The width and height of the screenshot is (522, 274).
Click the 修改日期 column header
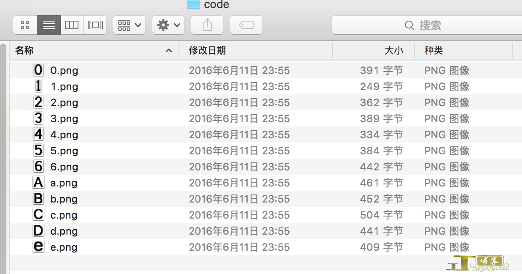pyautogui.click(x=207, y=50)
